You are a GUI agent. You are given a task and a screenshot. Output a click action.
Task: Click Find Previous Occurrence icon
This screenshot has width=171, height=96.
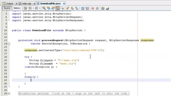pos(49,8)
